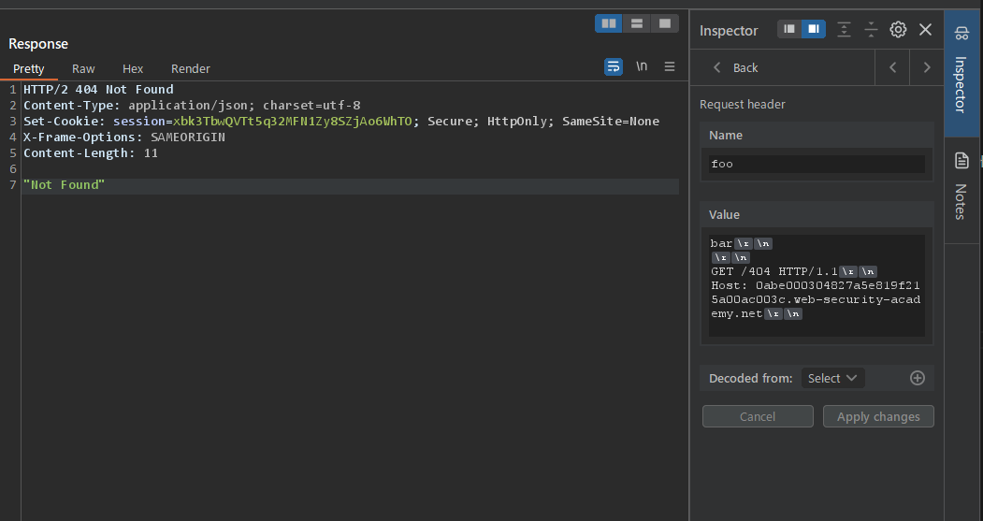
Task: Switch to combined tabs layout view
Action: [664, 23]
